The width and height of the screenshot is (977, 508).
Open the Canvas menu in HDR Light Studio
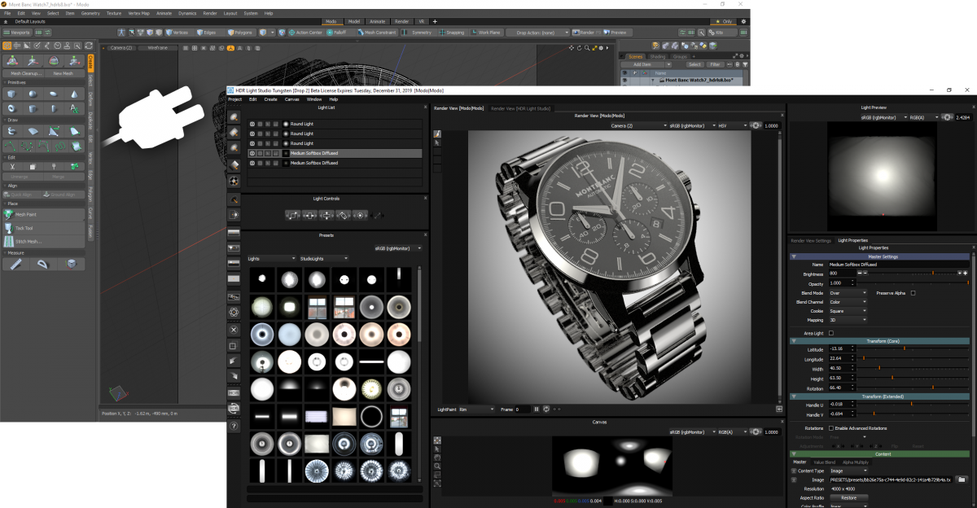pos(291,99)
